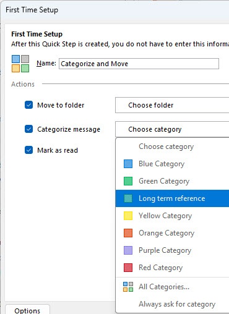229x314 pixels.
Task: Select the green category color square
Action: click(x=128, y=181)
